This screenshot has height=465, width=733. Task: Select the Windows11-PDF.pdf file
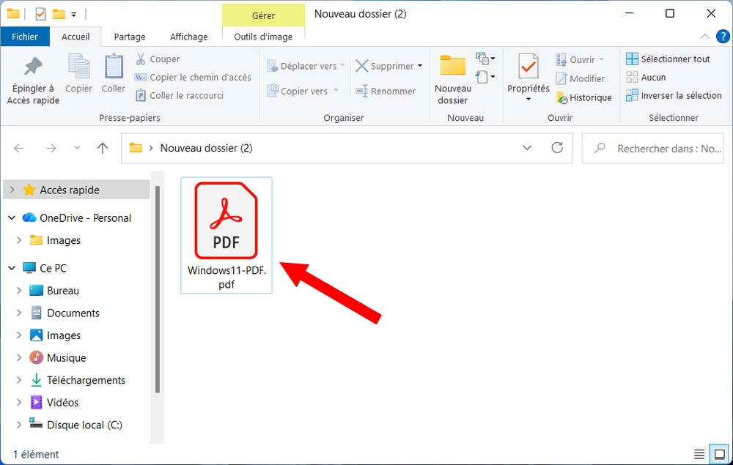tap(226, 220)
